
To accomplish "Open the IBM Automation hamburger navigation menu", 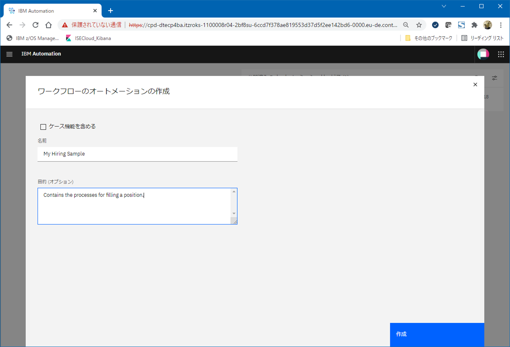I will tap(9, 54).
